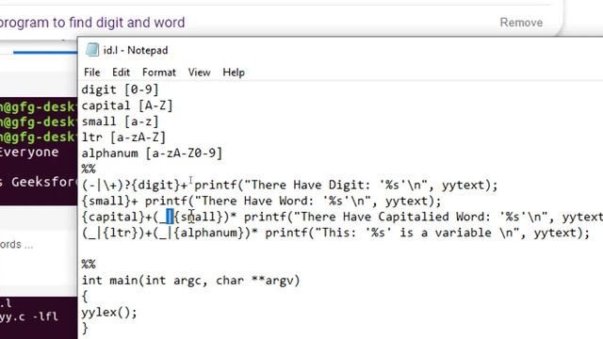
Task: Click the 'ltr [a-zA-Z]' definition line
Action: coord(123,137)
